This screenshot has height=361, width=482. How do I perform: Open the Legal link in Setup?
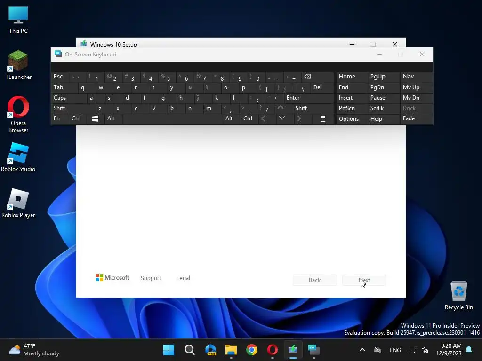pos(183,278)
